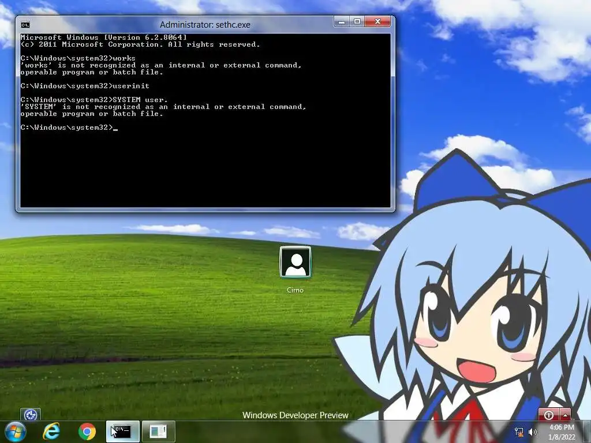Image resolution: width=591 pixels, height=443 pixels.
Task: Select the Cirno user desktop icon
Action: pyautogui.click(x=295, y=262)
